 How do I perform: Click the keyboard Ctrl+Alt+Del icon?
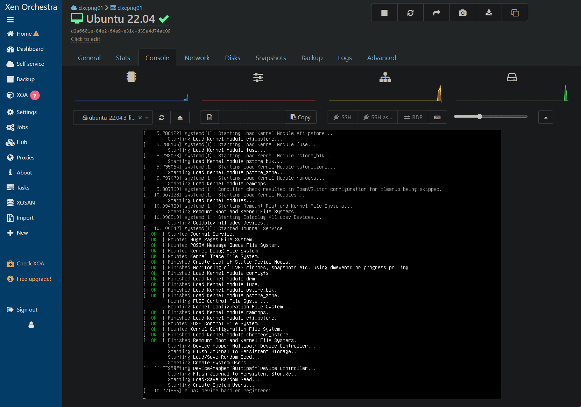tap(437, 117)
